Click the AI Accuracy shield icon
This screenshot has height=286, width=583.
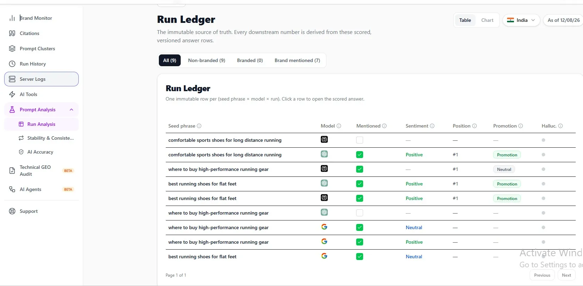[x=21, y=152]
